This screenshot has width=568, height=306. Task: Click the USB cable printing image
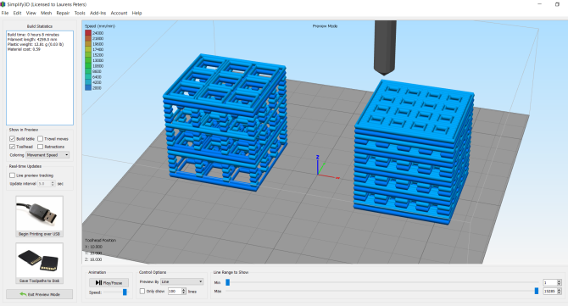[39, 214]
